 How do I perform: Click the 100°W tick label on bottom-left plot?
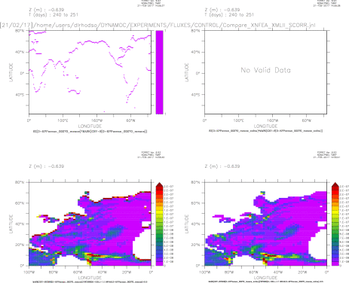click(29, 272)
